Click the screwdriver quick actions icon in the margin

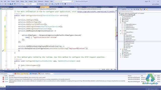[x=3, y=50]
